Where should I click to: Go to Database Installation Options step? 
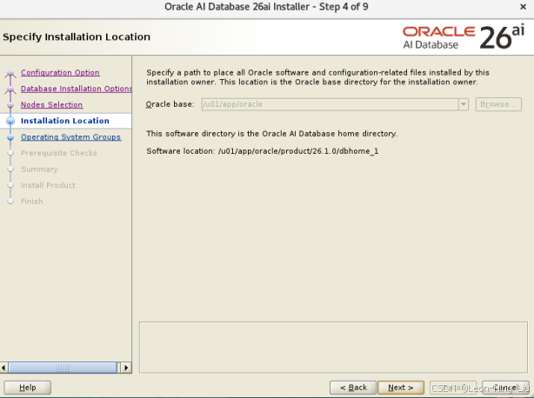(x=77, y=89)
